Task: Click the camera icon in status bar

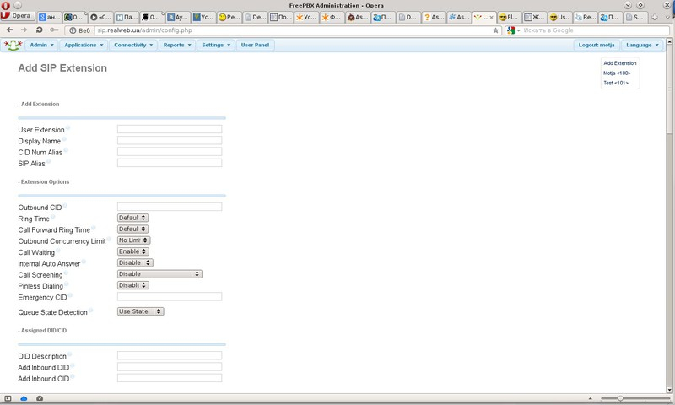Action: (39, 398)
